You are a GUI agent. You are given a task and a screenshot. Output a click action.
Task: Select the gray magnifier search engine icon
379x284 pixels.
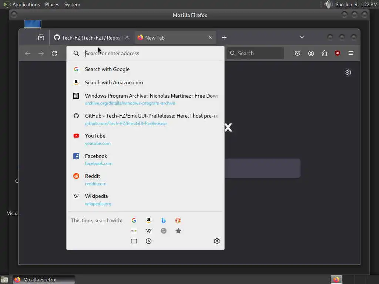coord(163,231)
